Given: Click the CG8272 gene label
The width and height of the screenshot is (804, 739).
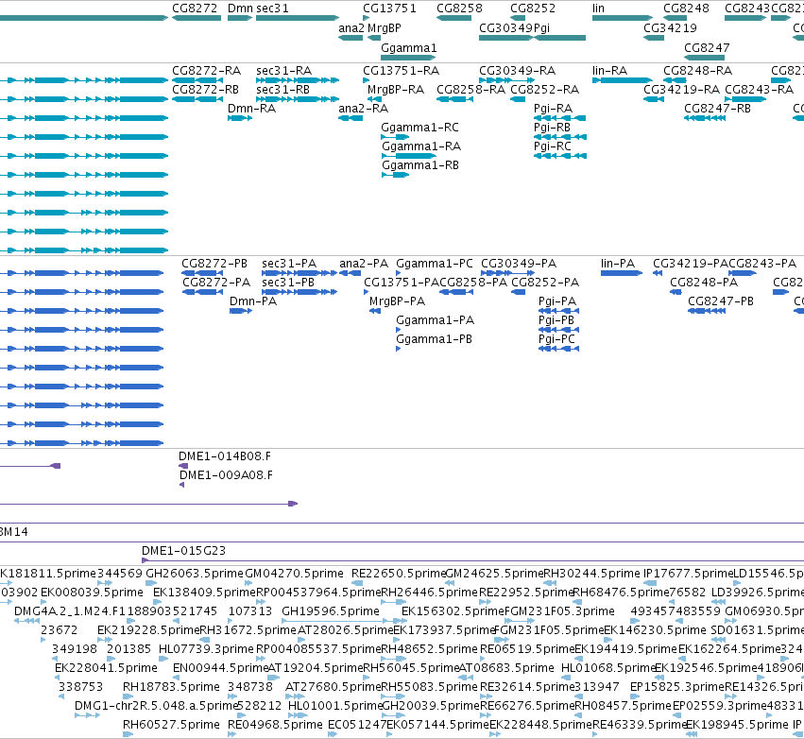Looking at the screenshot, I should pos(195,9).
